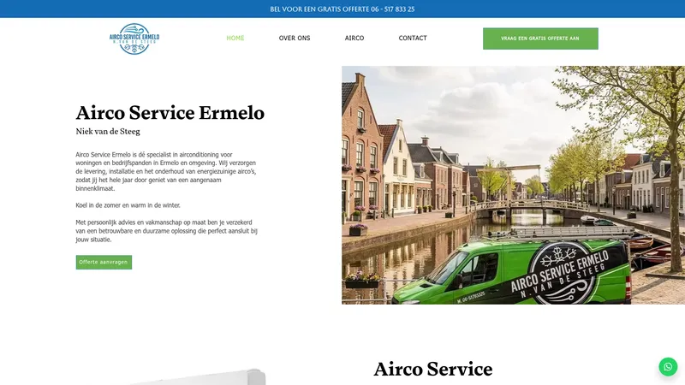Viewport: 685px width, 385px height.
Task: Click the green van canal photo
Action: pos(513,185)
